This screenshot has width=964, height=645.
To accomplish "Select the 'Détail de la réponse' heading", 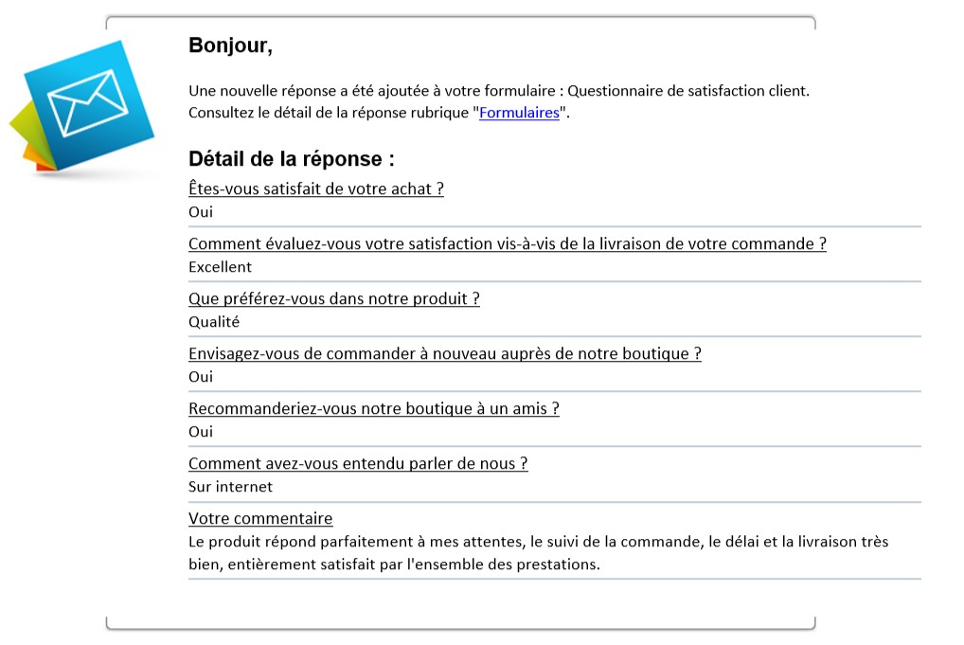I will pyautogui.click(x=292, y=159).
